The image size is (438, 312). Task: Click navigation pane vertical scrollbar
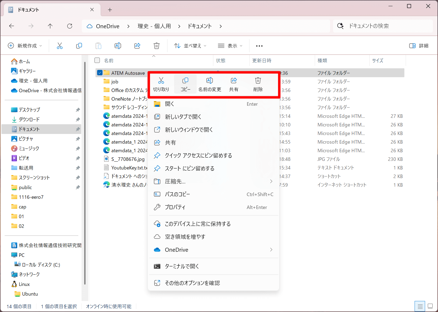[85, 173]
